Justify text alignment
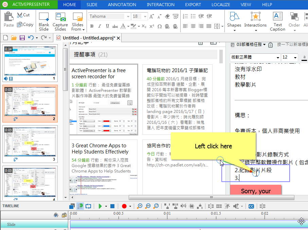Screen dimensions: 308x230 (209, 26)
